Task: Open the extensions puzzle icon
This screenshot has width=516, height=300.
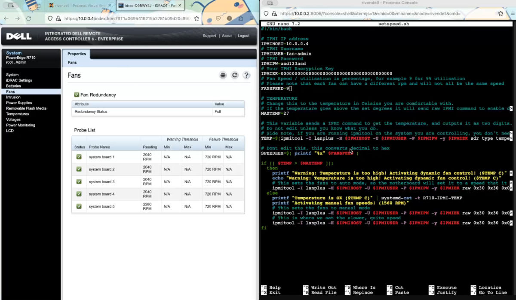Action: (241, 19)
